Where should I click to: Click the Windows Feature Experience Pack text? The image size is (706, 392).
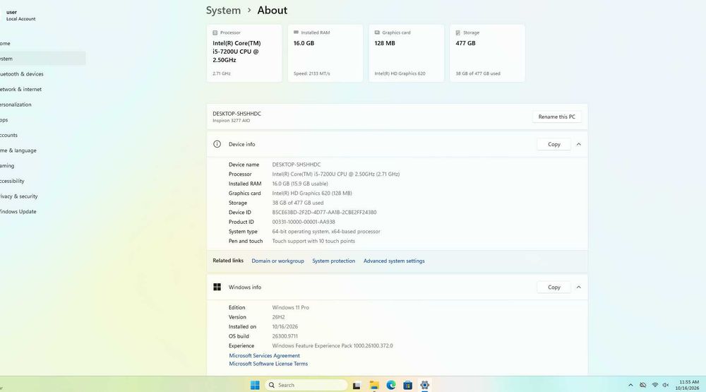(x=333, y=345)
